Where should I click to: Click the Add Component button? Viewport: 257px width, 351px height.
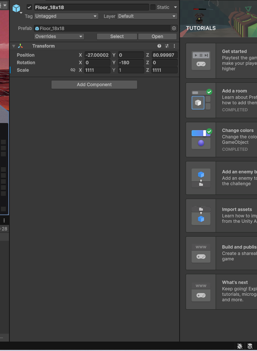[94, 85]
